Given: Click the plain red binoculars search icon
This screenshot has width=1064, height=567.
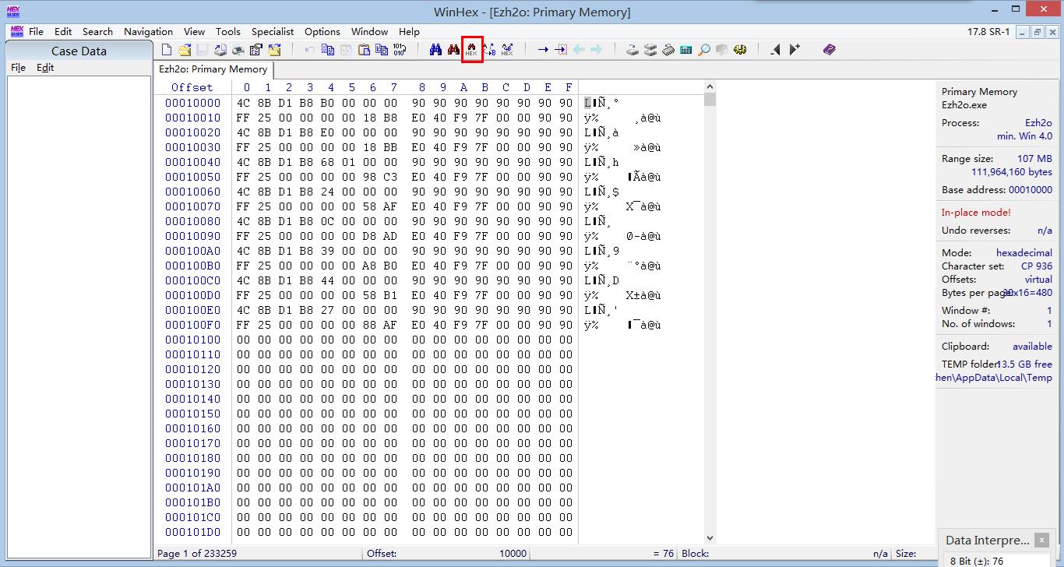Looking at the screenshot, I should pyautogui.click(x=453, y=50).
